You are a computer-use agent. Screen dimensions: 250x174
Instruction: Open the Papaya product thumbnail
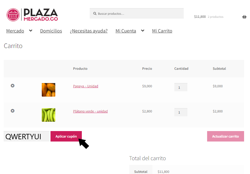pos(49,90)
